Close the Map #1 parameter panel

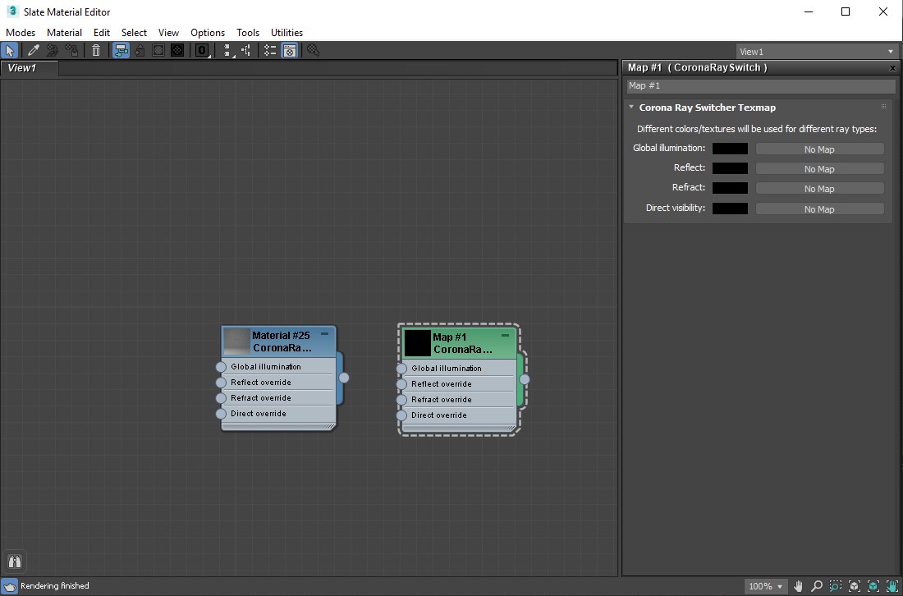(892, 68)
